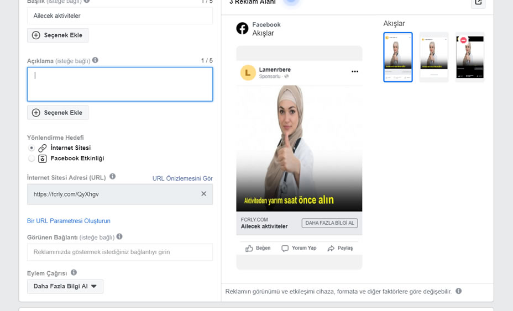Click the Lamenrbere page name

275,70
